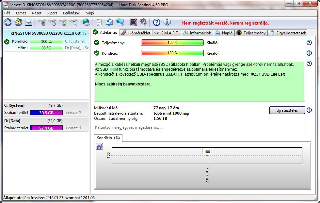
Task: Open the Beállítások menu
Action: click(71, 13)
